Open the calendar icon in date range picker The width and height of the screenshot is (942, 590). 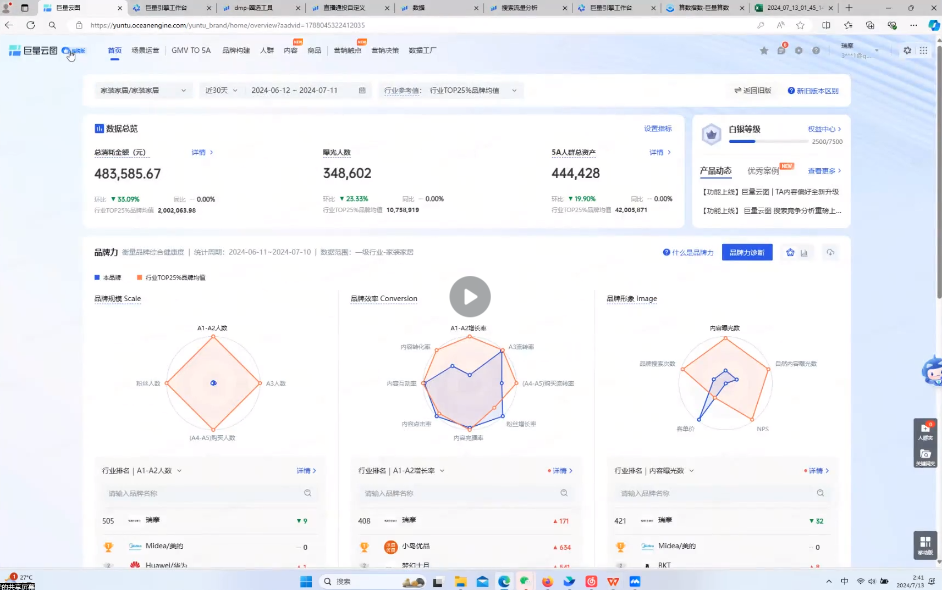[x=362, y=91]
